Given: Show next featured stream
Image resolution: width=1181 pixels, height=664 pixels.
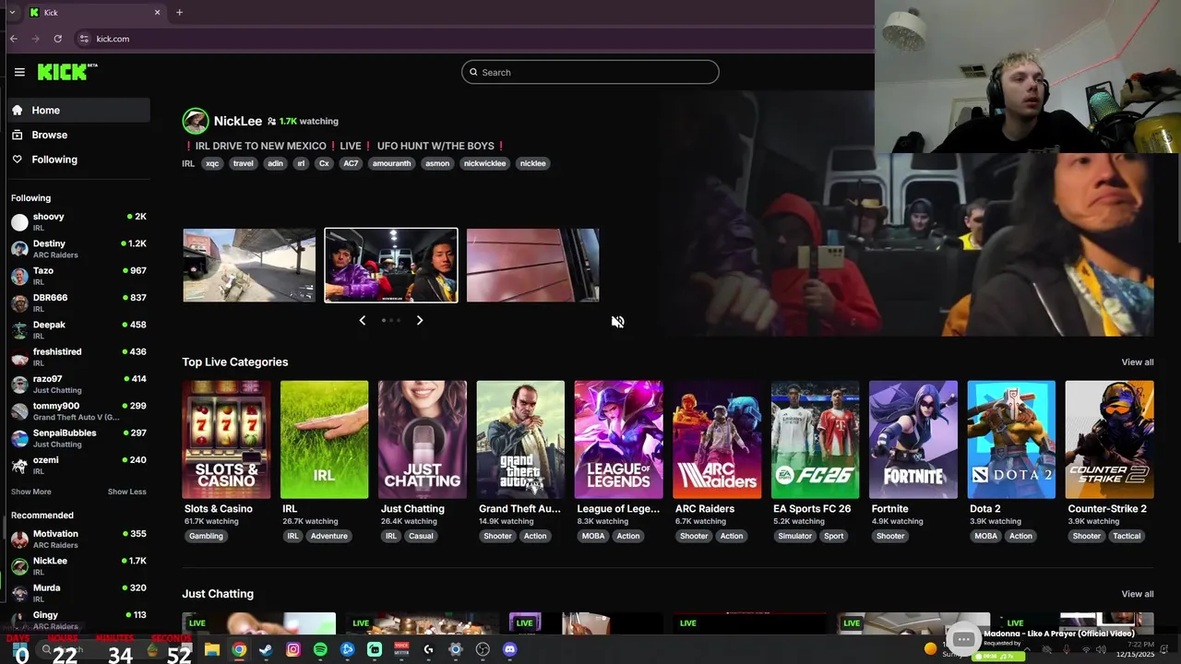Looking at the screenshot, I should (x=420, y=320).
